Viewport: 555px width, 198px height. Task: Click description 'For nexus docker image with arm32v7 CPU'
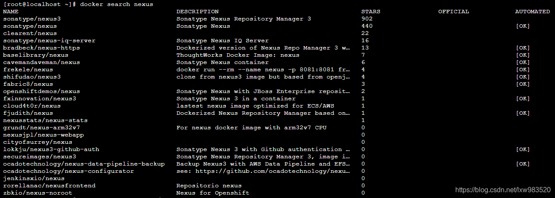click(x=251, y=128)
